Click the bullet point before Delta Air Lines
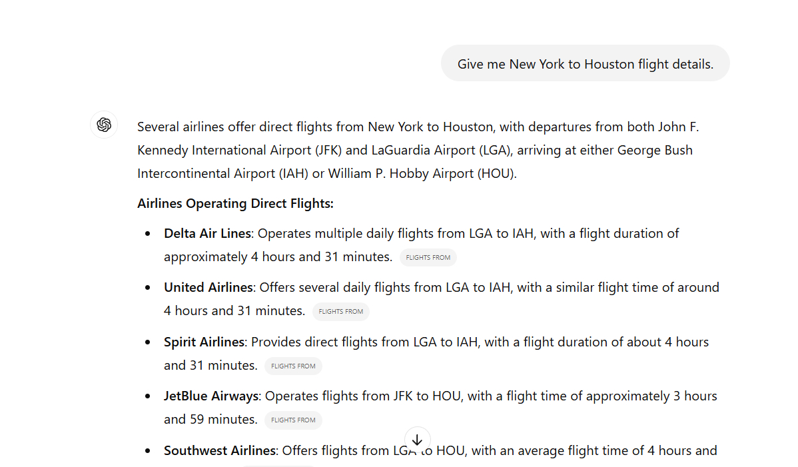 tap(148, 234)
